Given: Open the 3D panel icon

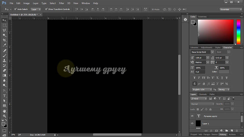Looking at the screenshot, I should 185,19.
